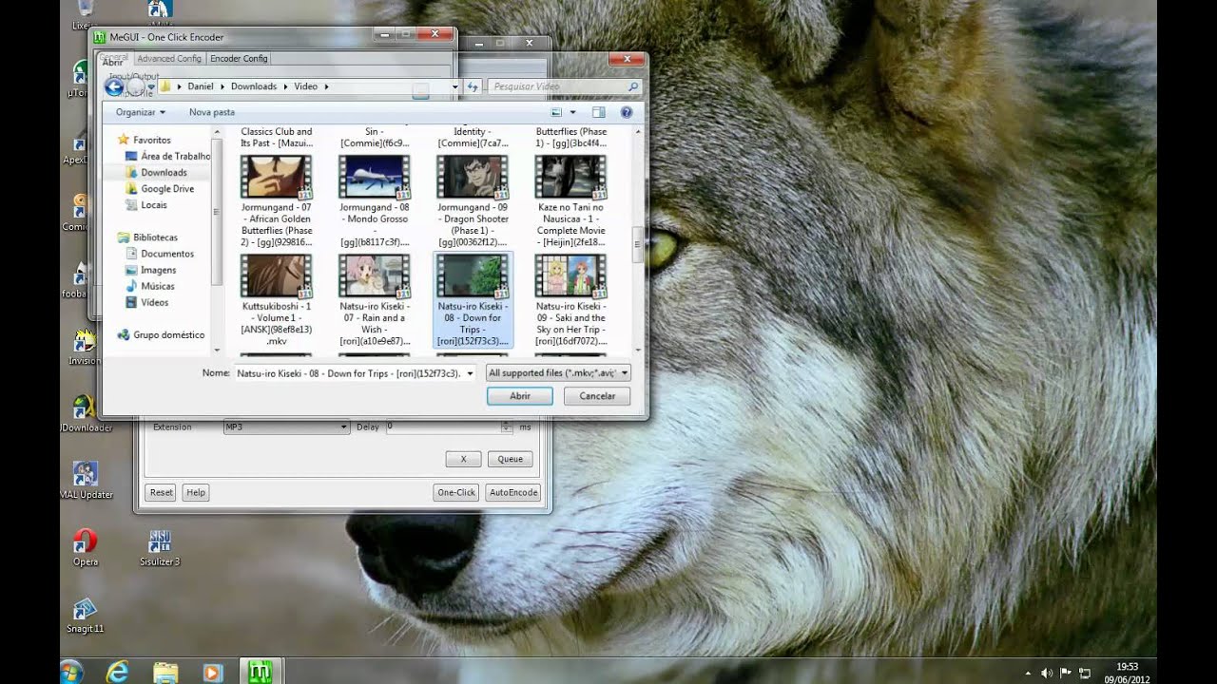This screenshot has width=1217, height=684.
Task: Select Jormungand 08 Mondo Grosso video
Action: pyautogui.click(x=375, y=200)
